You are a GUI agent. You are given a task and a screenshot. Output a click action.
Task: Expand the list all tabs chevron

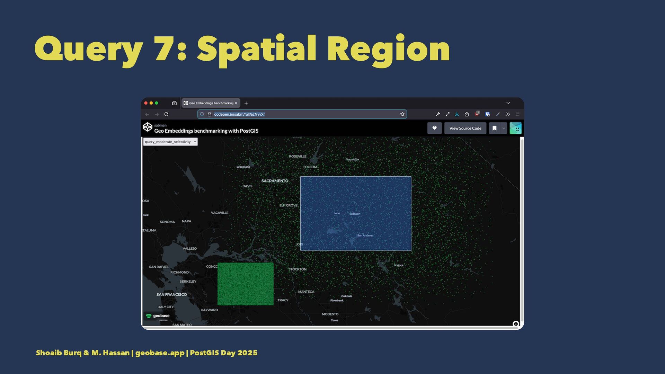[x=508, y=103]
